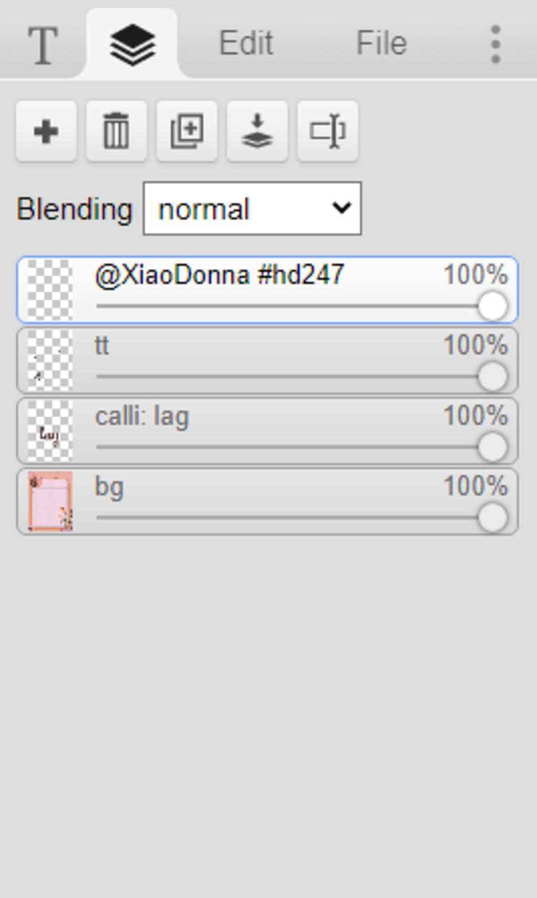Select the @XiaoDonna #hd247 layer

pyautogui.click(x=267, y=290)
